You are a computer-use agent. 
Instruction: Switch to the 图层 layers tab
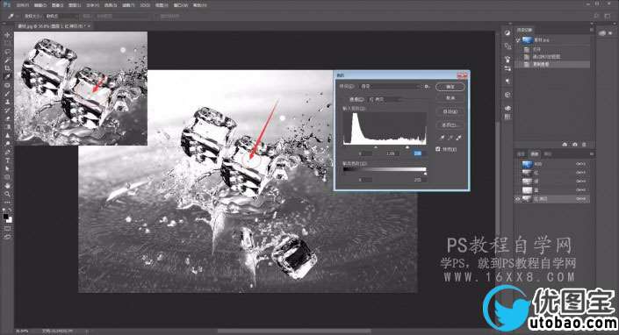521,153
